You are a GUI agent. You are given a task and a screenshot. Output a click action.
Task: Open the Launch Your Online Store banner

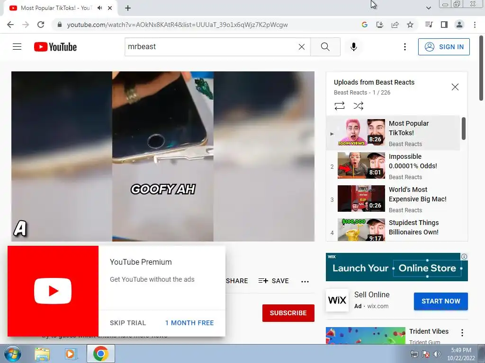[397, 267]
